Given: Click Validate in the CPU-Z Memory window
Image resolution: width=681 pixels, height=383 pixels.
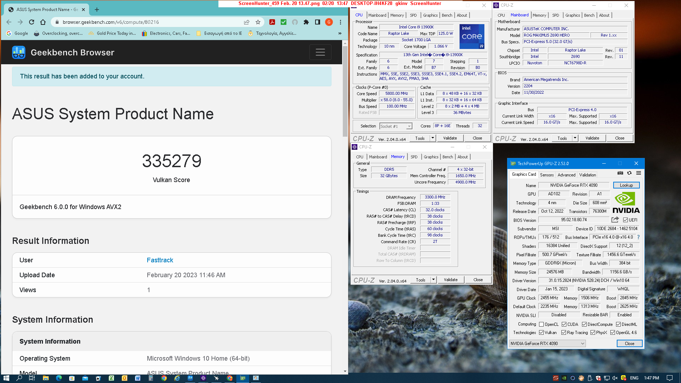Looking at the screenshot, I should [451, 280].
